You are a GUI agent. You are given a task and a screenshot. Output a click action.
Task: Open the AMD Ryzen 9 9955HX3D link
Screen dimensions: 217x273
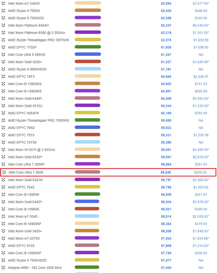click(x=27, y=69)
